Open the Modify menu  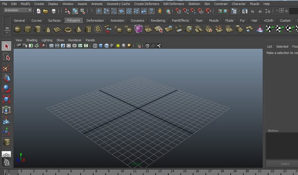click(x=25, y=4)
